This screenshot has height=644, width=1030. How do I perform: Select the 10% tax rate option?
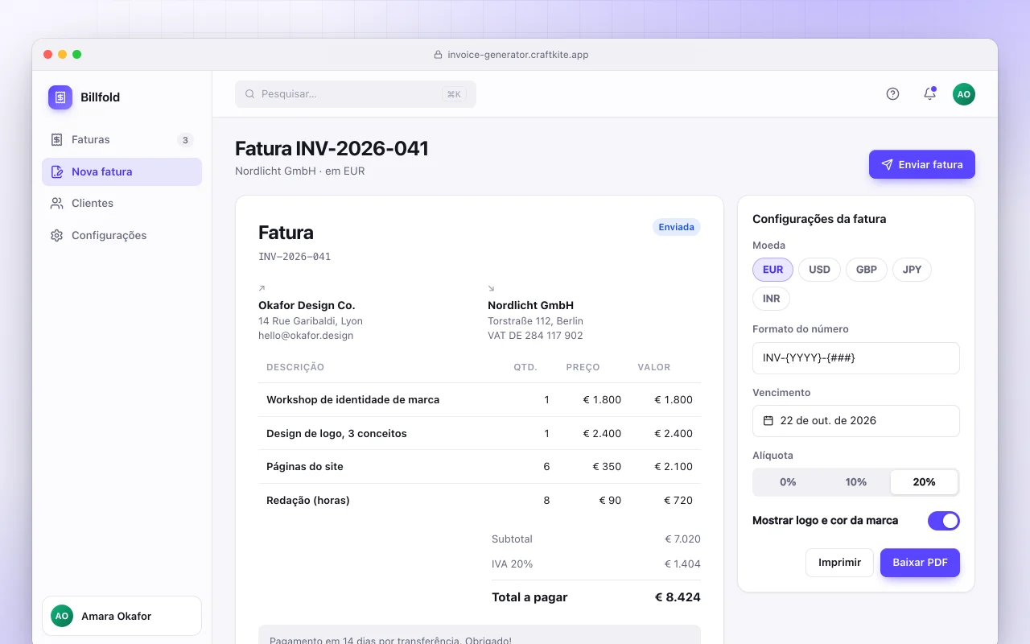(x=856, y=482)
